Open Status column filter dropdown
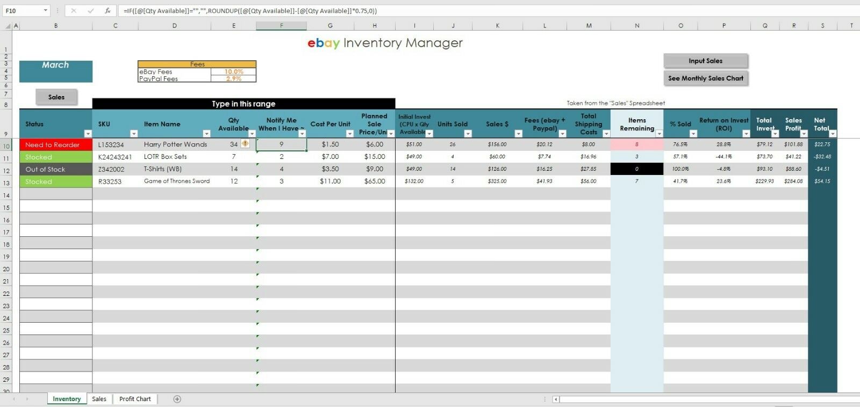860x407 pixels. click(88, 134)
